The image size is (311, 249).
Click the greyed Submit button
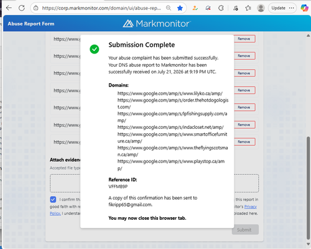pos(245,230)
